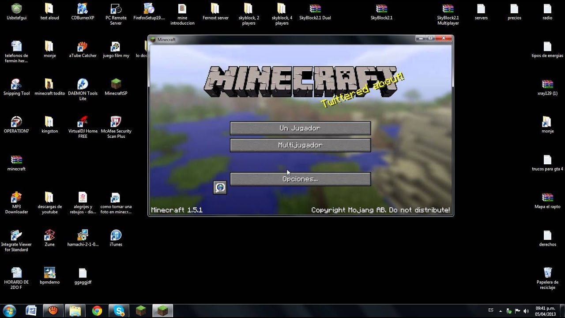This screenshot has width=565, height=318.
Task: Select the Fernoxt server folder
Action: click(x=215, y=12)
